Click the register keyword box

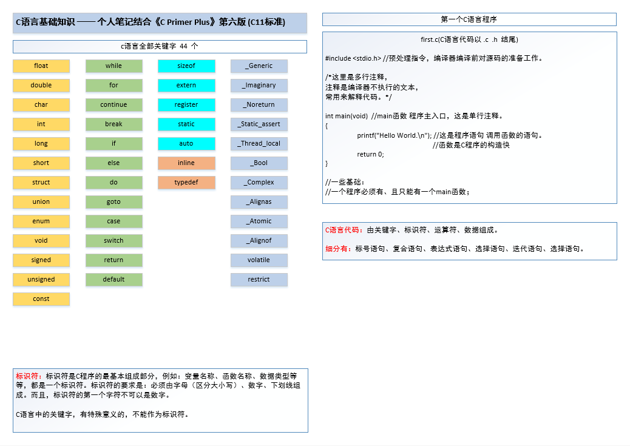coord(186,104)
